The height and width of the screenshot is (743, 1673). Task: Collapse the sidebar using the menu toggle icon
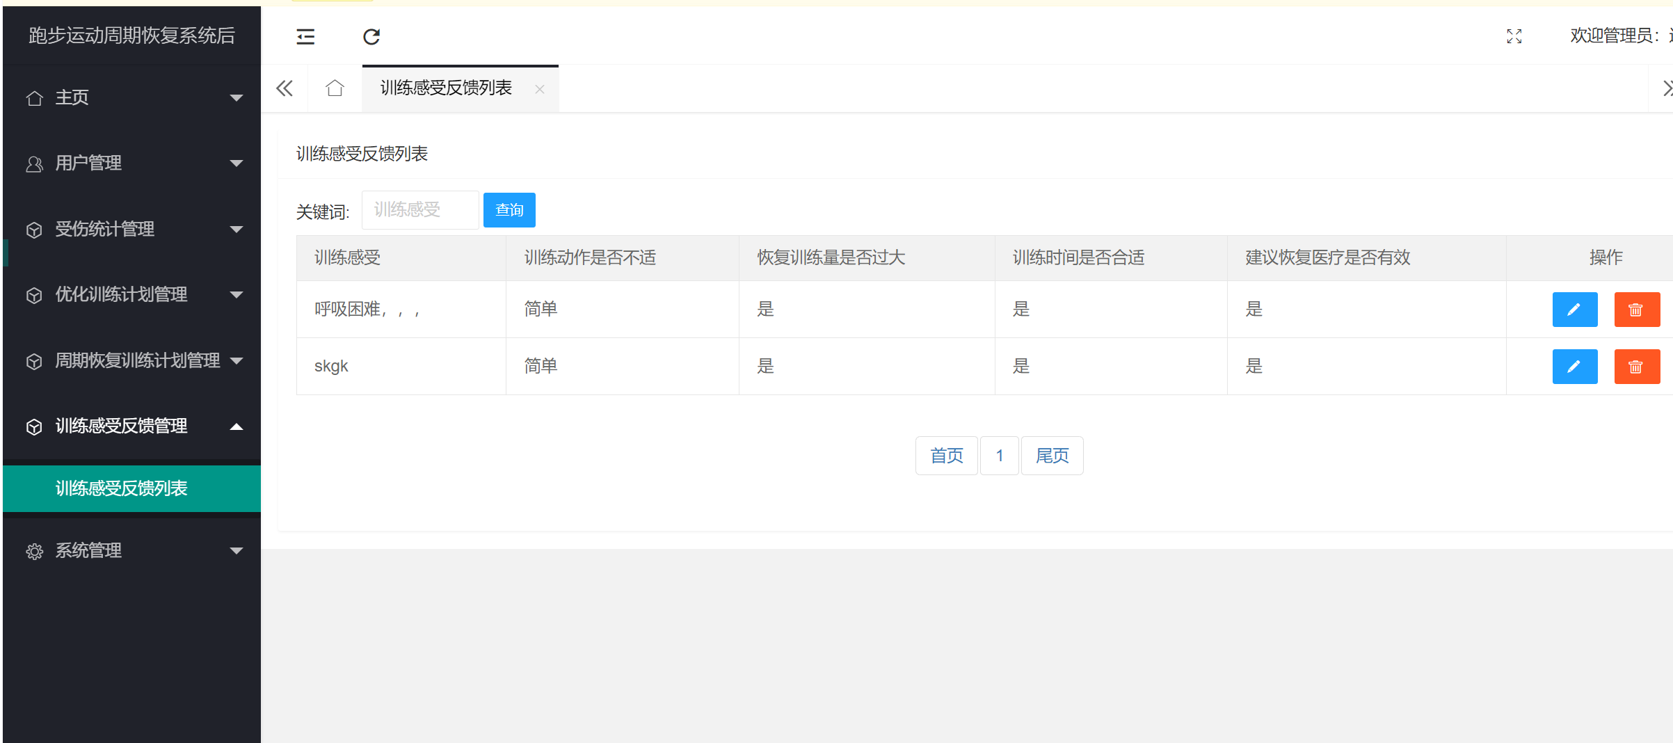[x=305, y=36]
